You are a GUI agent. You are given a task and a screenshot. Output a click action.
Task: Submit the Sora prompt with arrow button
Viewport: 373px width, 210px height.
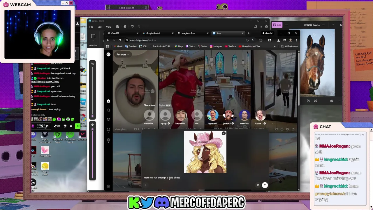265,185
